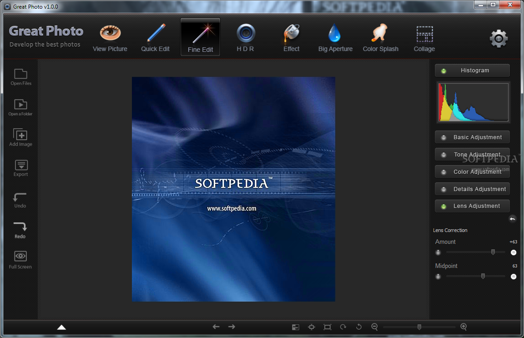Go to the previous image arrow
This screenshot has height=338, width=524.
coord(216,327)
